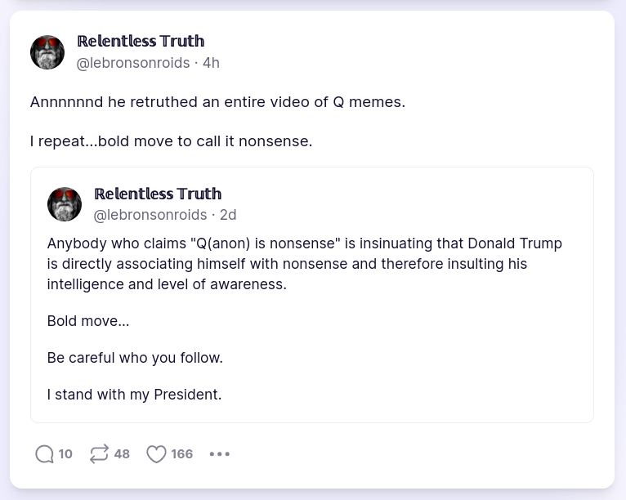Click the "I repeat...bold move" line
The image size is (626, 500).
pos(171,141)
